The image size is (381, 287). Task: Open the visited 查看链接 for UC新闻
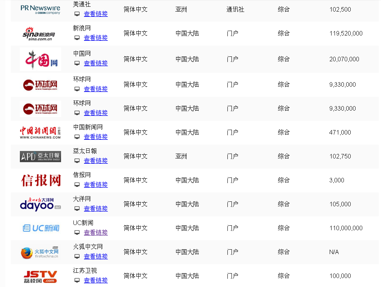[96, 232]
